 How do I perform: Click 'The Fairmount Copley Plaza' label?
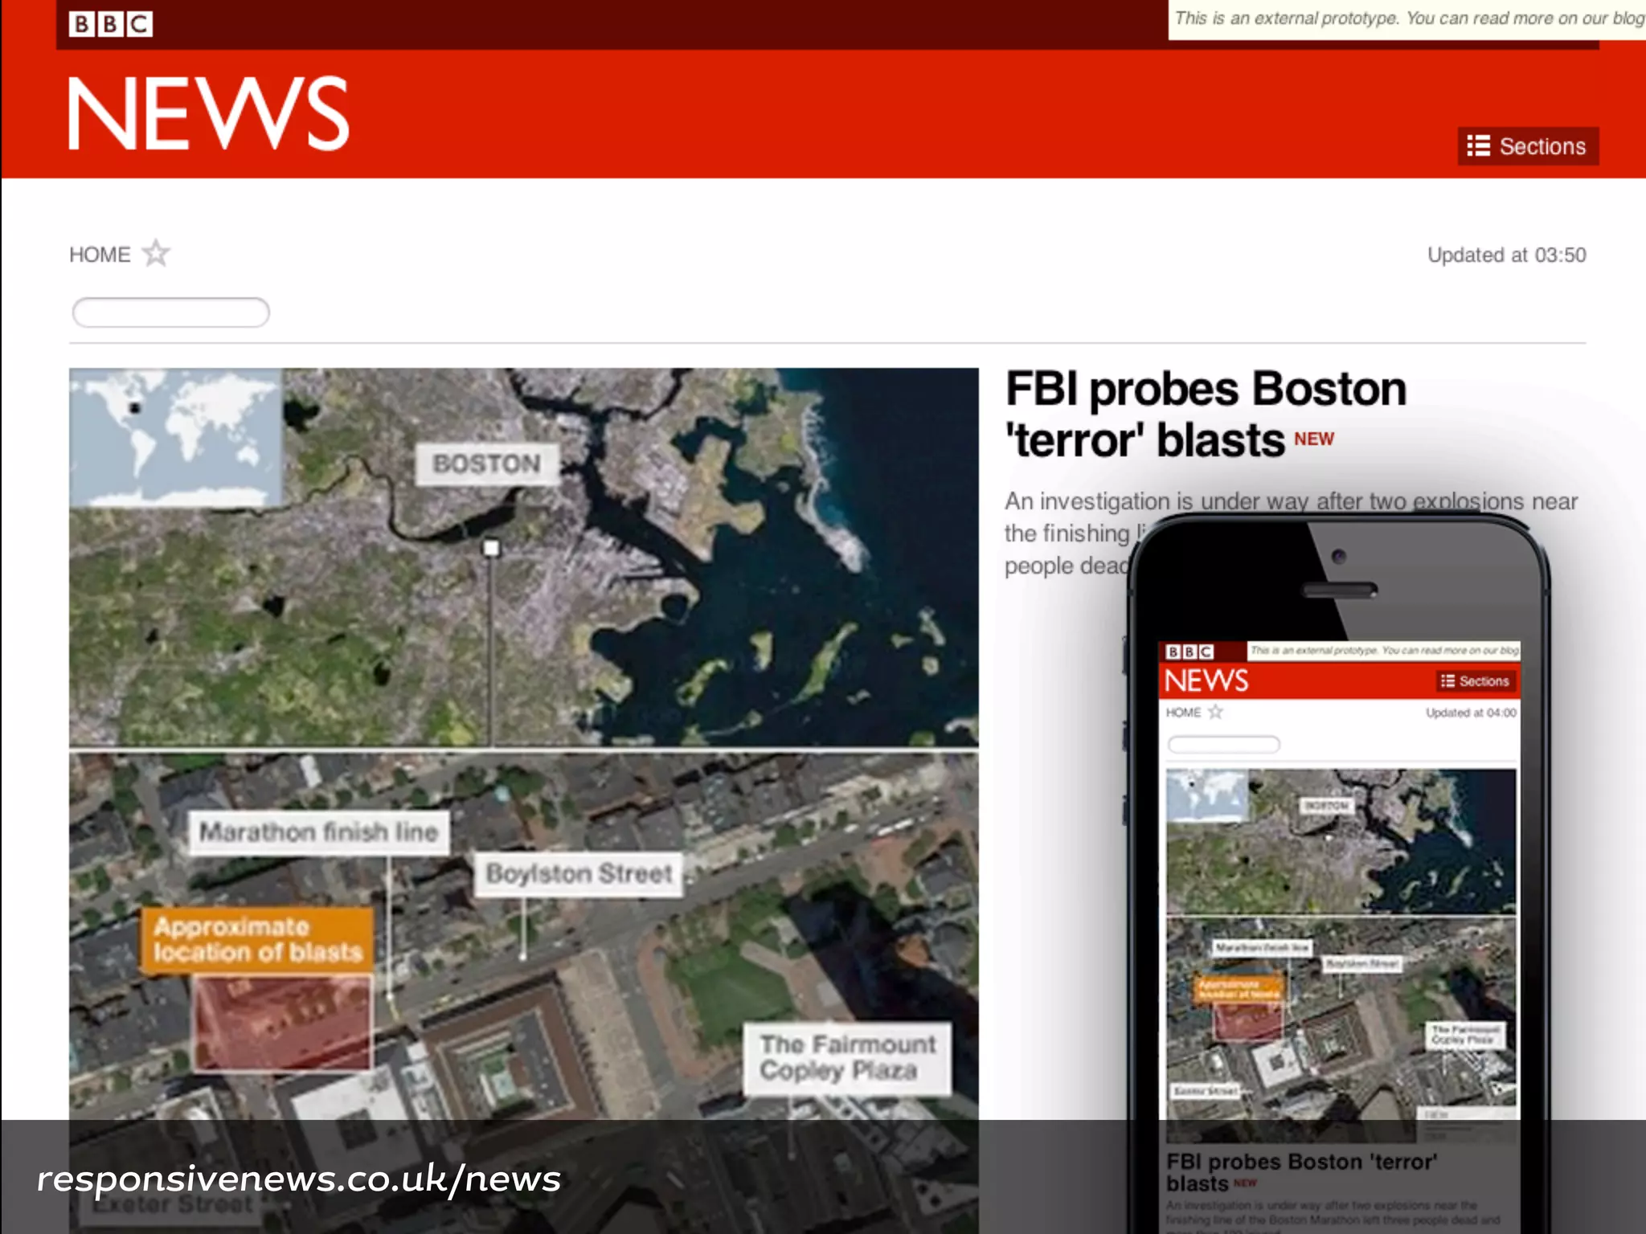[848, 1058]
